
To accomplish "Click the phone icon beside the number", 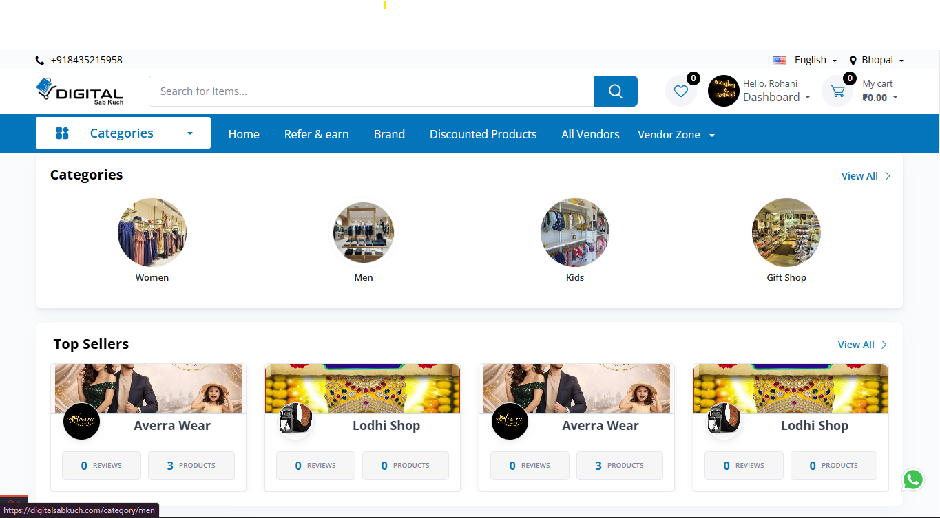I will 40,61.
